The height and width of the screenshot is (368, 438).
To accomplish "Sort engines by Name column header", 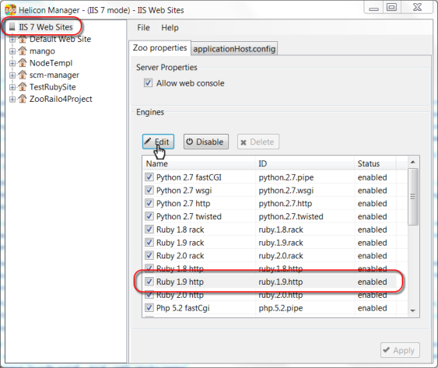I will pos(199,163).
